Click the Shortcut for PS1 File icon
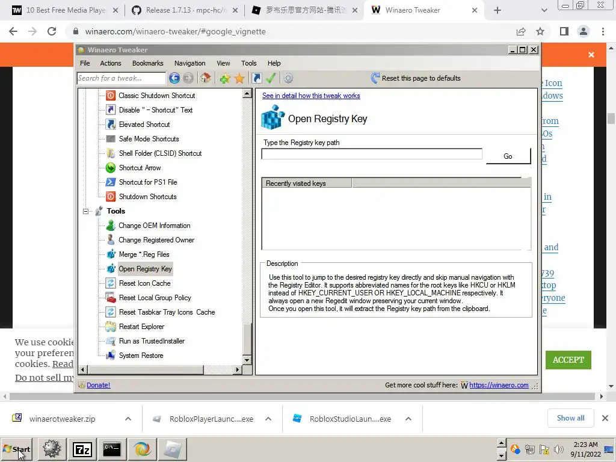This screenshot has height=462, width=616. [111, 182]
